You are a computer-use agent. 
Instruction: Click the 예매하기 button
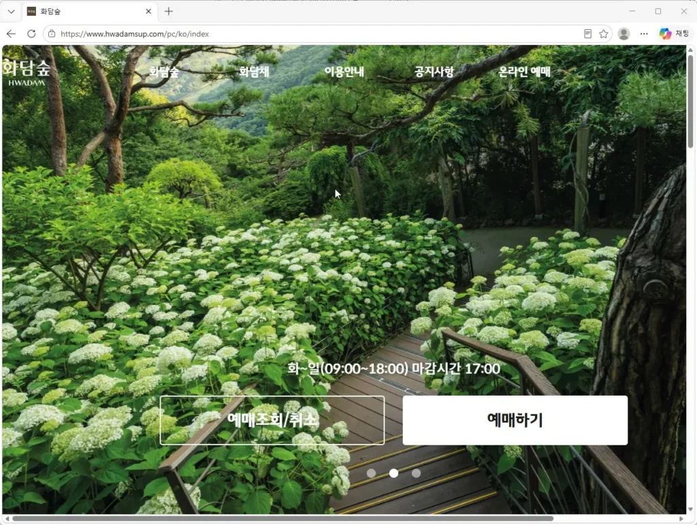coord(515,420)
